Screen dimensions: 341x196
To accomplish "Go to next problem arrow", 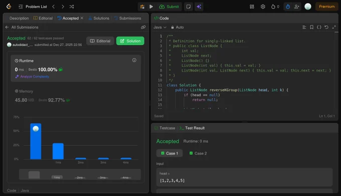I will 63,7.
